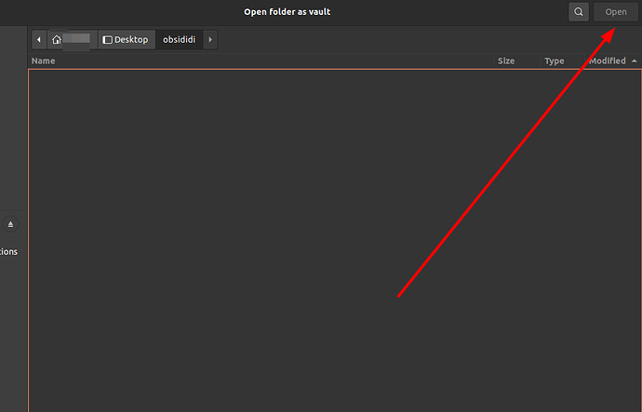Select the obsididi folder breadcrumb
Image resolution: width=642 pixels, height=412 pixels.
tap(179, 40)
